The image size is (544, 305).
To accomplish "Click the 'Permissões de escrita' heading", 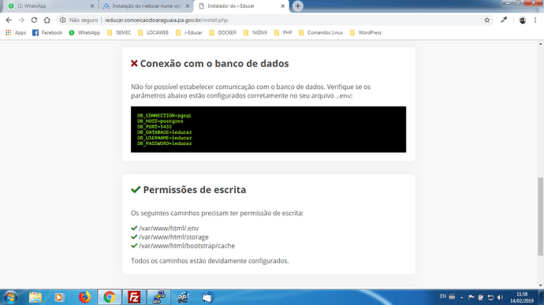I will (195, 190).
